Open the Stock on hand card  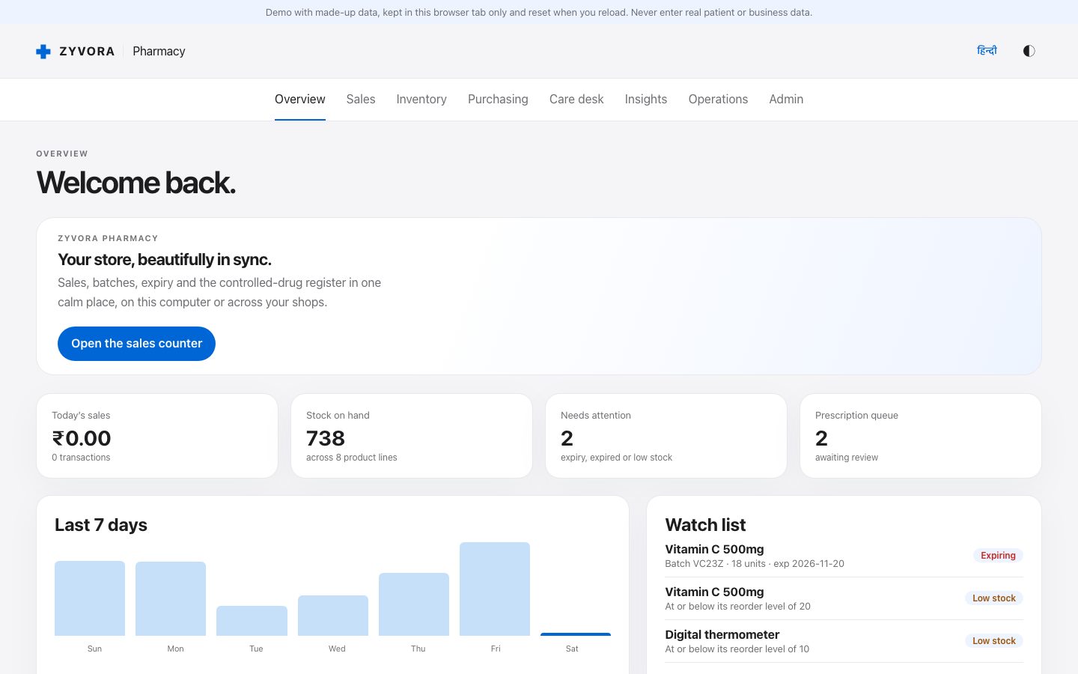[x=412, y=436]
